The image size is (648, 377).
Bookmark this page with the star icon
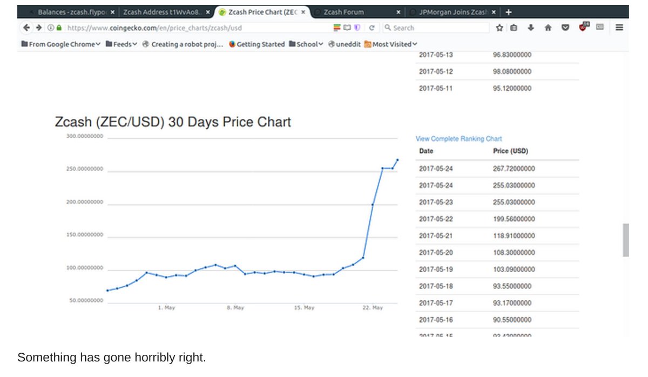(x=500, y=28)
